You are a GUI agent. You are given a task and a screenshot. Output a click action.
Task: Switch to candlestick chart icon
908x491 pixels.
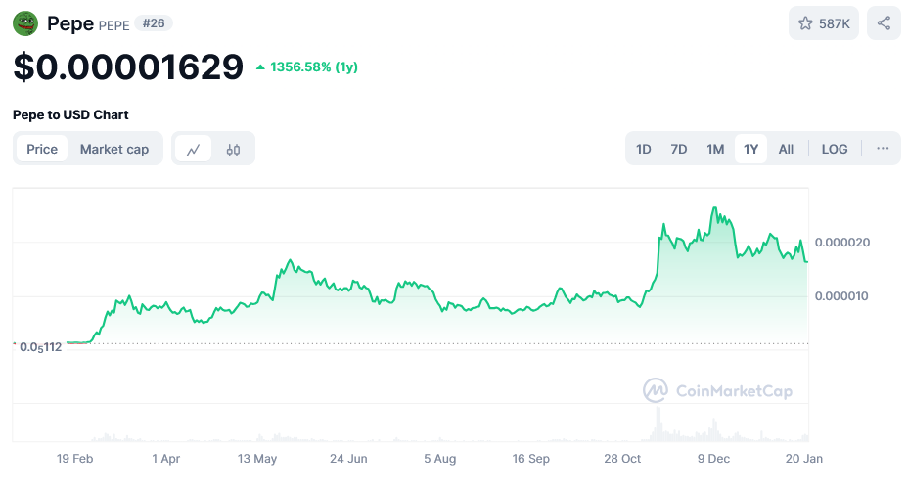click(x=233, y=150)
